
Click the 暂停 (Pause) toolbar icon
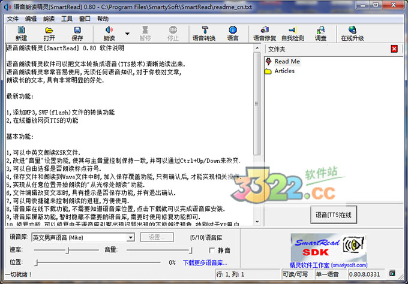(x=145, y=34)
